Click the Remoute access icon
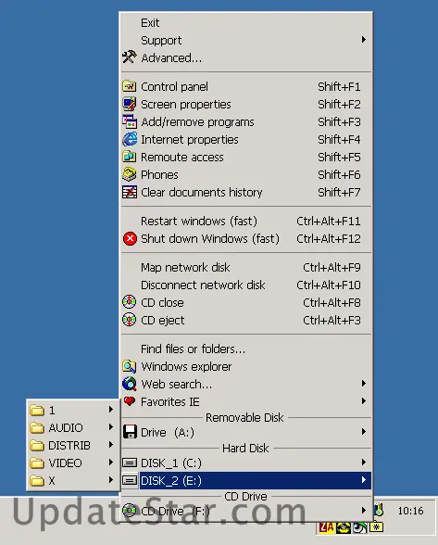The height and width of the screenshot is (545, 438). pyautogui.click(x=130, y=157)
